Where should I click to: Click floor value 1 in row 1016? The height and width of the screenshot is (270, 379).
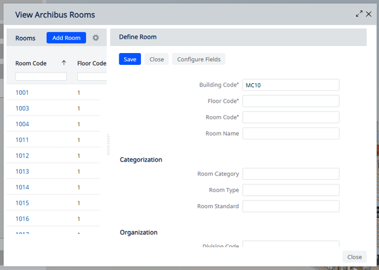coord(79,219)
